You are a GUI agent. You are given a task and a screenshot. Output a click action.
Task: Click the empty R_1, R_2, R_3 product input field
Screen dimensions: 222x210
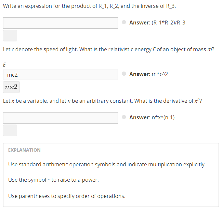(60, 23)
